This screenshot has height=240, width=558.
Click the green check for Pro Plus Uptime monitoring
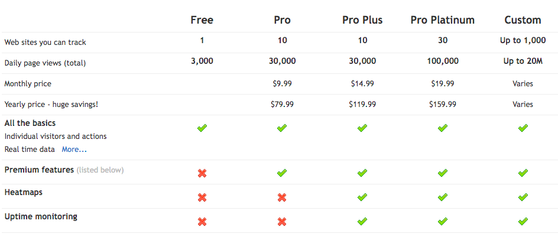click(362, 222)
